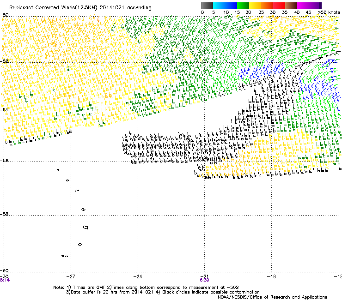Click the legend label '40'
Screen dimensions: 342x300
297,12
